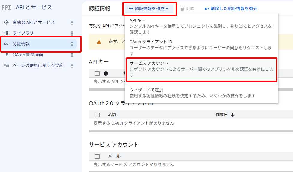Viewport: 293px width, 172px height.
Task: Click the orange warning triangle icon
Action: coord(99,42)
